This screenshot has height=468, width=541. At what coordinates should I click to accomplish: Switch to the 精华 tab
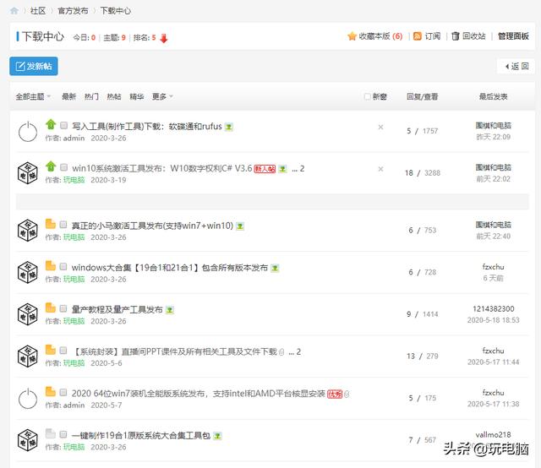pyautogui.click(x=136, y=96)
